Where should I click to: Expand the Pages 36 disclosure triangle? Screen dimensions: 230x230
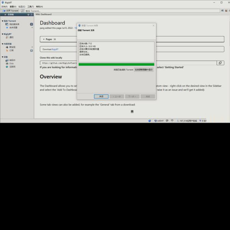point(44,39)
